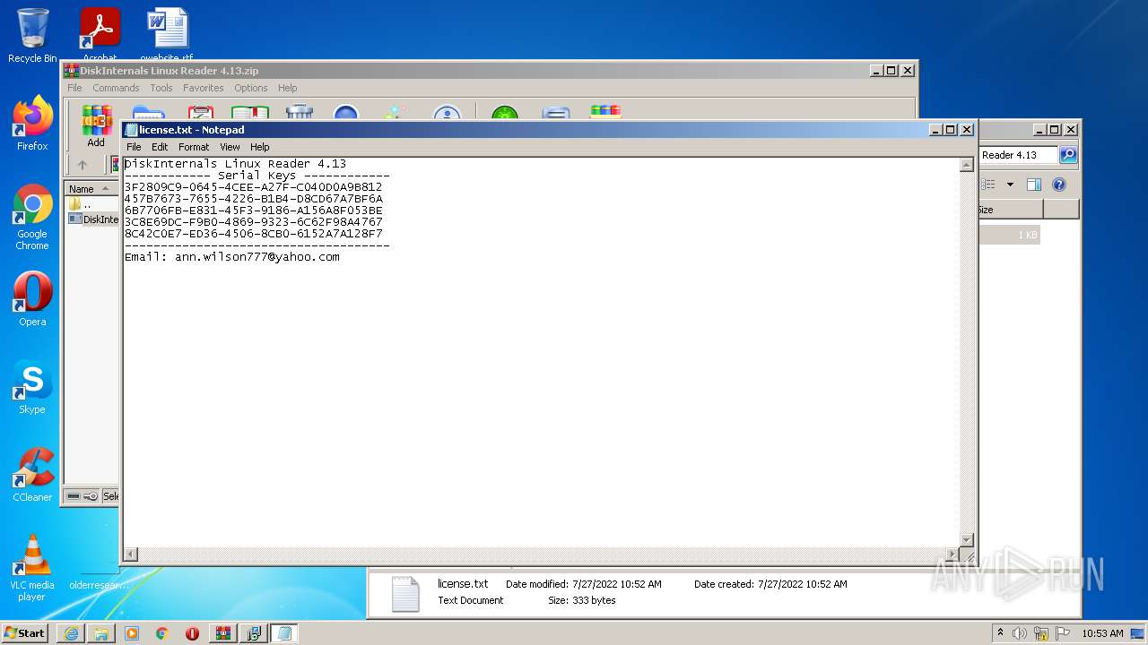Image resolution: width=1148 pixels, height=645 pixels.
Task: Click the WinRAR up-one-level arrow
Action: pos(83,165)
